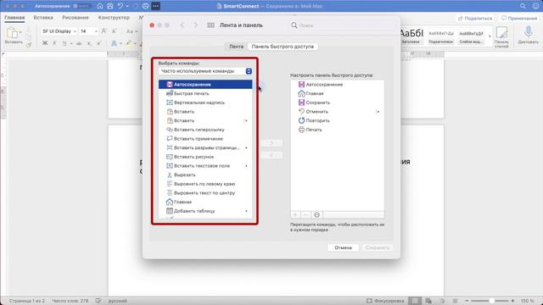Click the show-all grid icon in the dialog
Viewport: 543px width, 305px height.
(210, 25)
